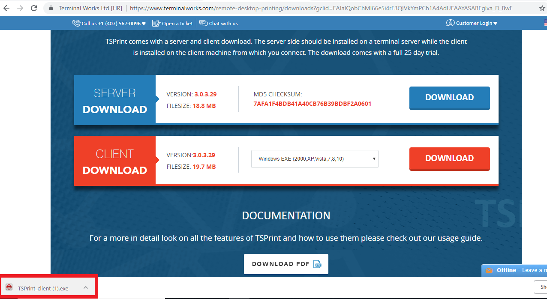The width and height of the screenshot is (547, 299).
Task: Click the DOCUMENTATION heading
Action: pos(286,215)
